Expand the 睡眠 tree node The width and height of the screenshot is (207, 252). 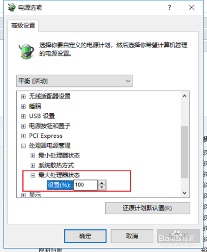pos(24,106)
